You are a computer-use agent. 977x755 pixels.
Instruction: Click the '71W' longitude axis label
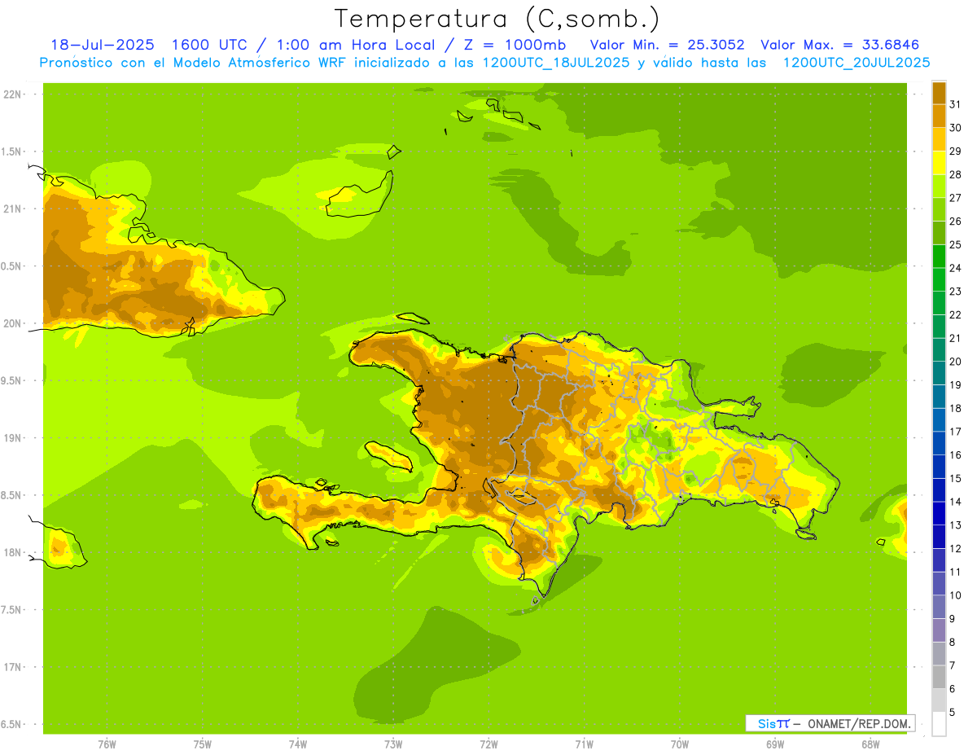584,744
